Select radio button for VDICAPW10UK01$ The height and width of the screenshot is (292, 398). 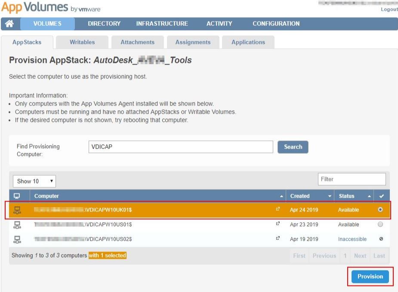pyautogui.click(x=380, y=210)
